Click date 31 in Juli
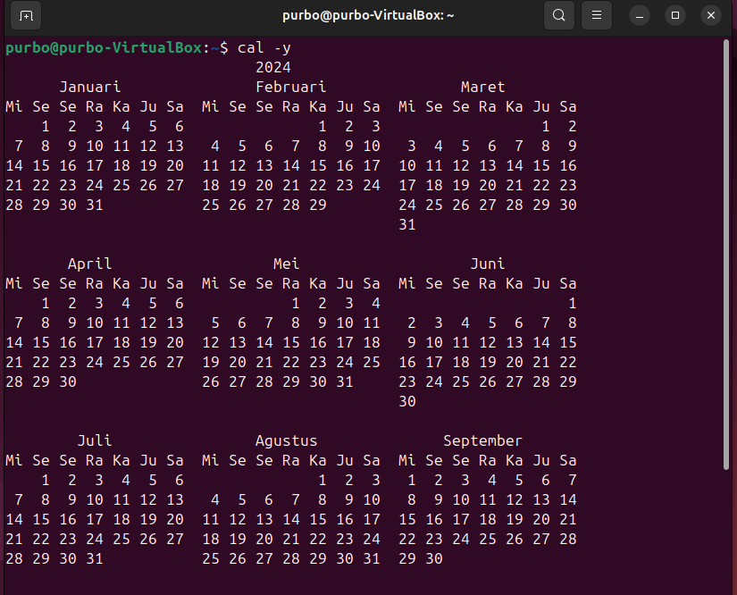Screen dimensions: 737x595 tap(95, 558)
